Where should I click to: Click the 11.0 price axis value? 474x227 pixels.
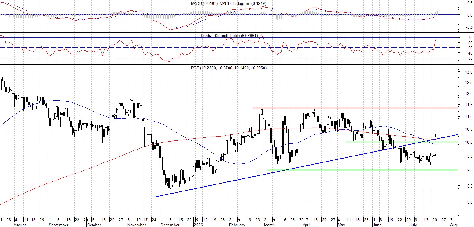(469, 117)
